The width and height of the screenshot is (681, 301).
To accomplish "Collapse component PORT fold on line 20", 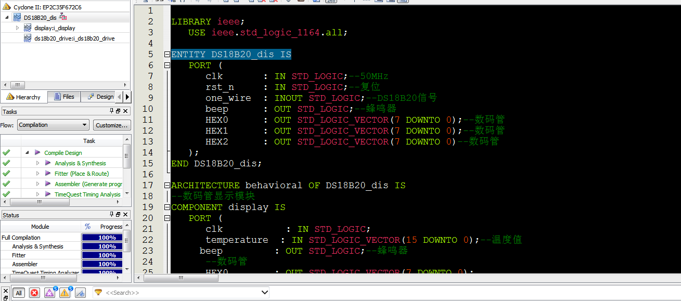I will point(167,218).
